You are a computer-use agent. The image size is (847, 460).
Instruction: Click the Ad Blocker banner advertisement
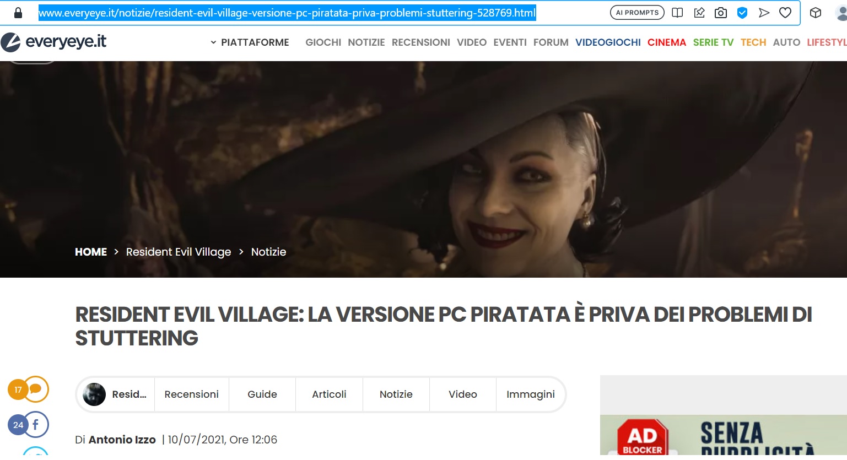[724, 435]
